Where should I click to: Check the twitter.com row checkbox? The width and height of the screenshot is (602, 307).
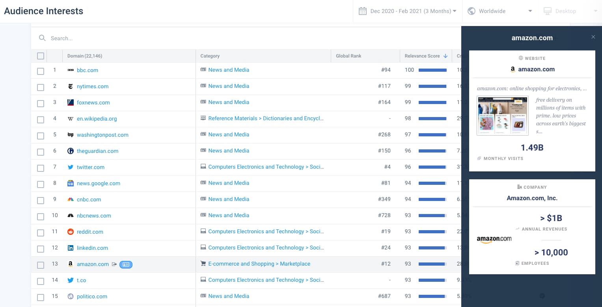[41, 168]
